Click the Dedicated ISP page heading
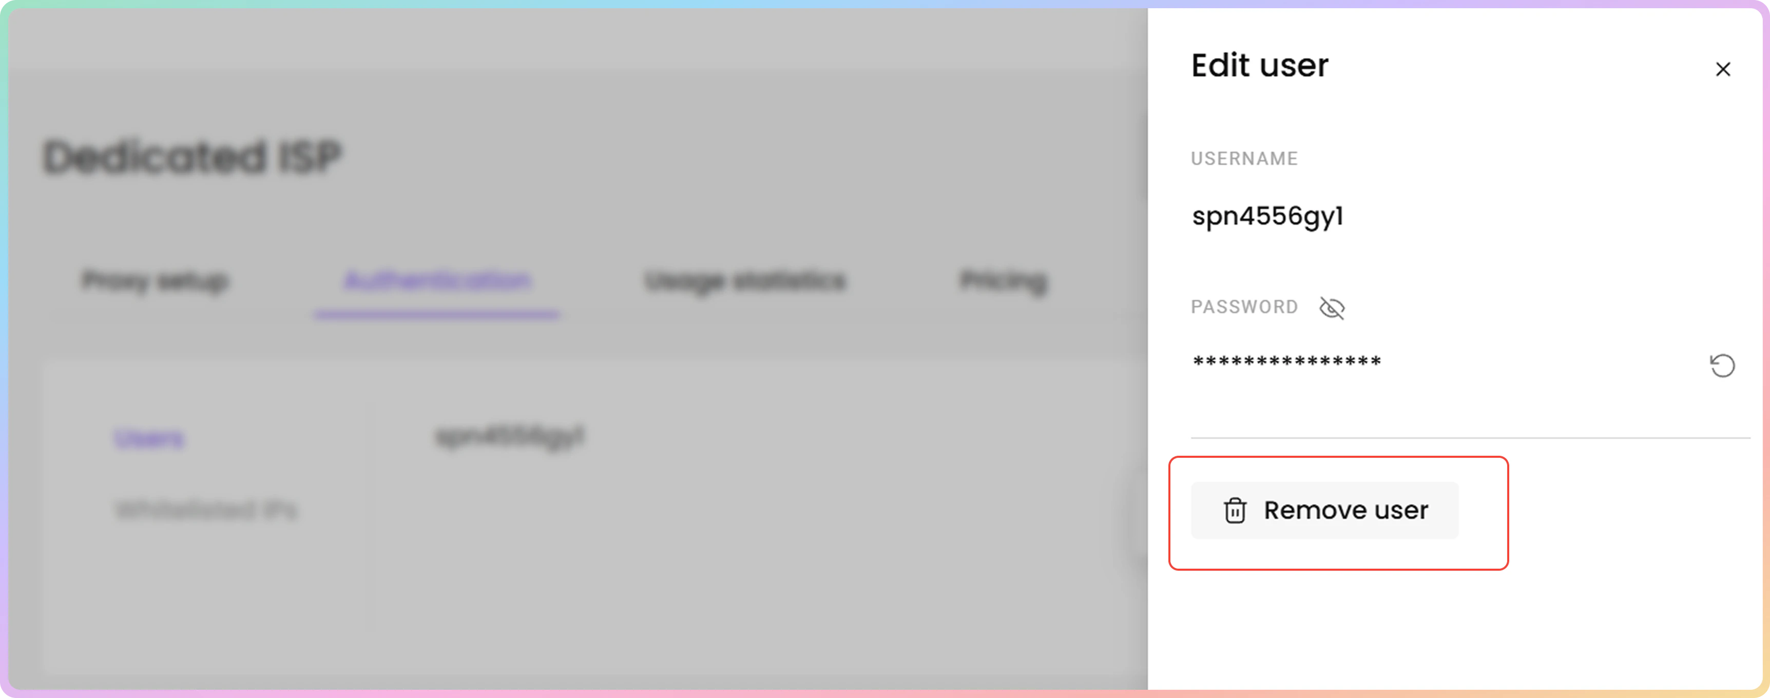The height and width of the screenshot is (698, 1770). [x=193, y=157]
